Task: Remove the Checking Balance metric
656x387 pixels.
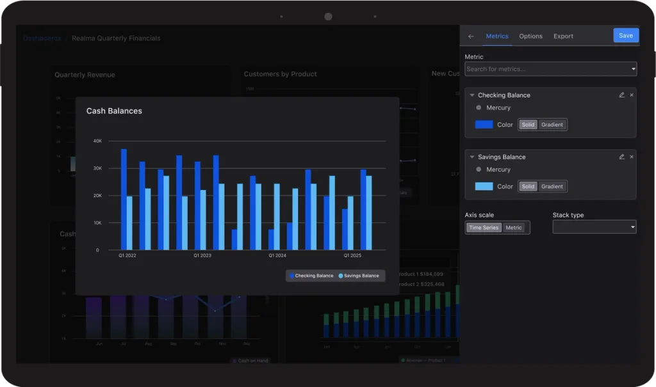Action: tap(632, 95)
